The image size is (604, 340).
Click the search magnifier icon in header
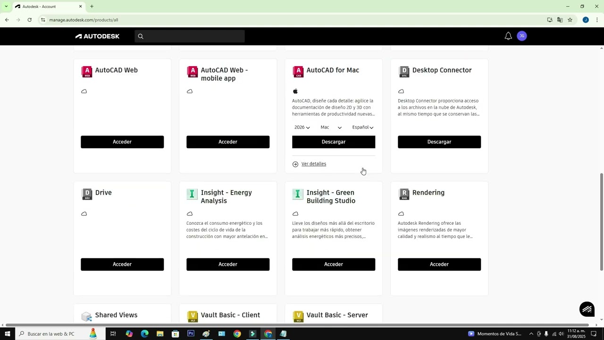(x=141, y=36)
